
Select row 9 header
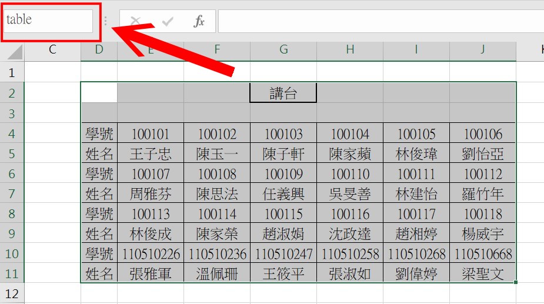[12, 233]
